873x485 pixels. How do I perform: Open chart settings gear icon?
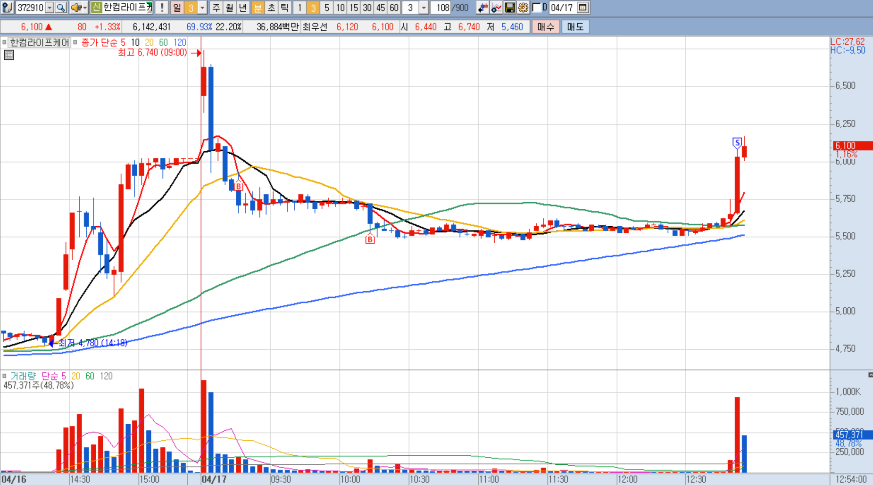pos(523,8)
